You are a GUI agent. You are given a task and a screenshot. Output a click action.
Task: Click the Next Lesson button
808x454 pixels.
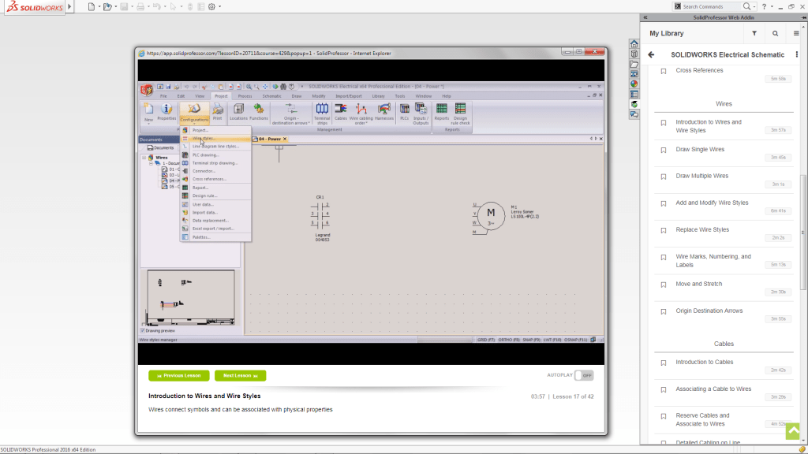coord(240,376)
